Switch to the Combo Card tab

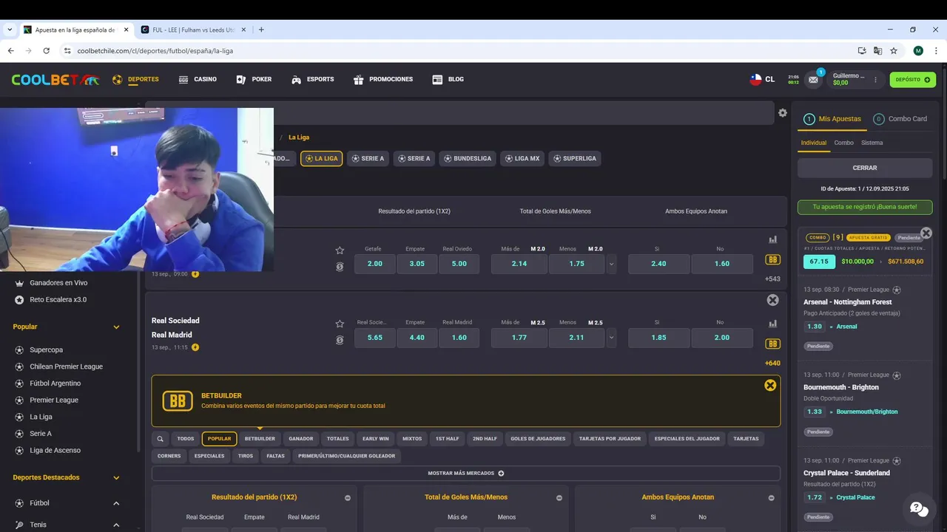click(900, 119)
